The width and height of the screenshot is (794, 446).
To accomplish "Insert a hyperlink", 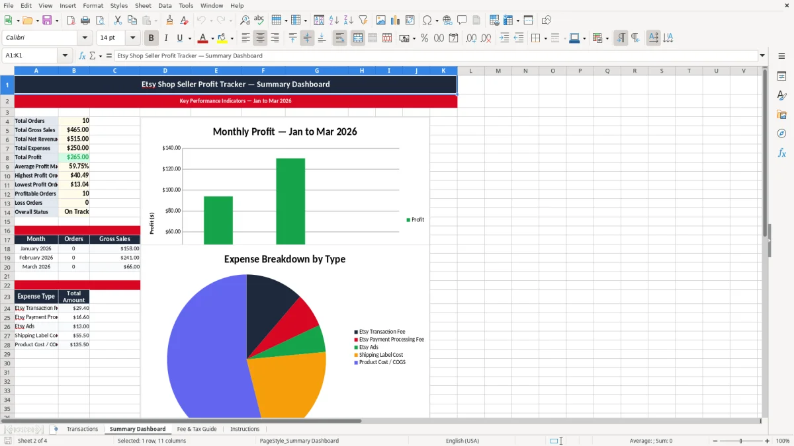I will [447, 20].
